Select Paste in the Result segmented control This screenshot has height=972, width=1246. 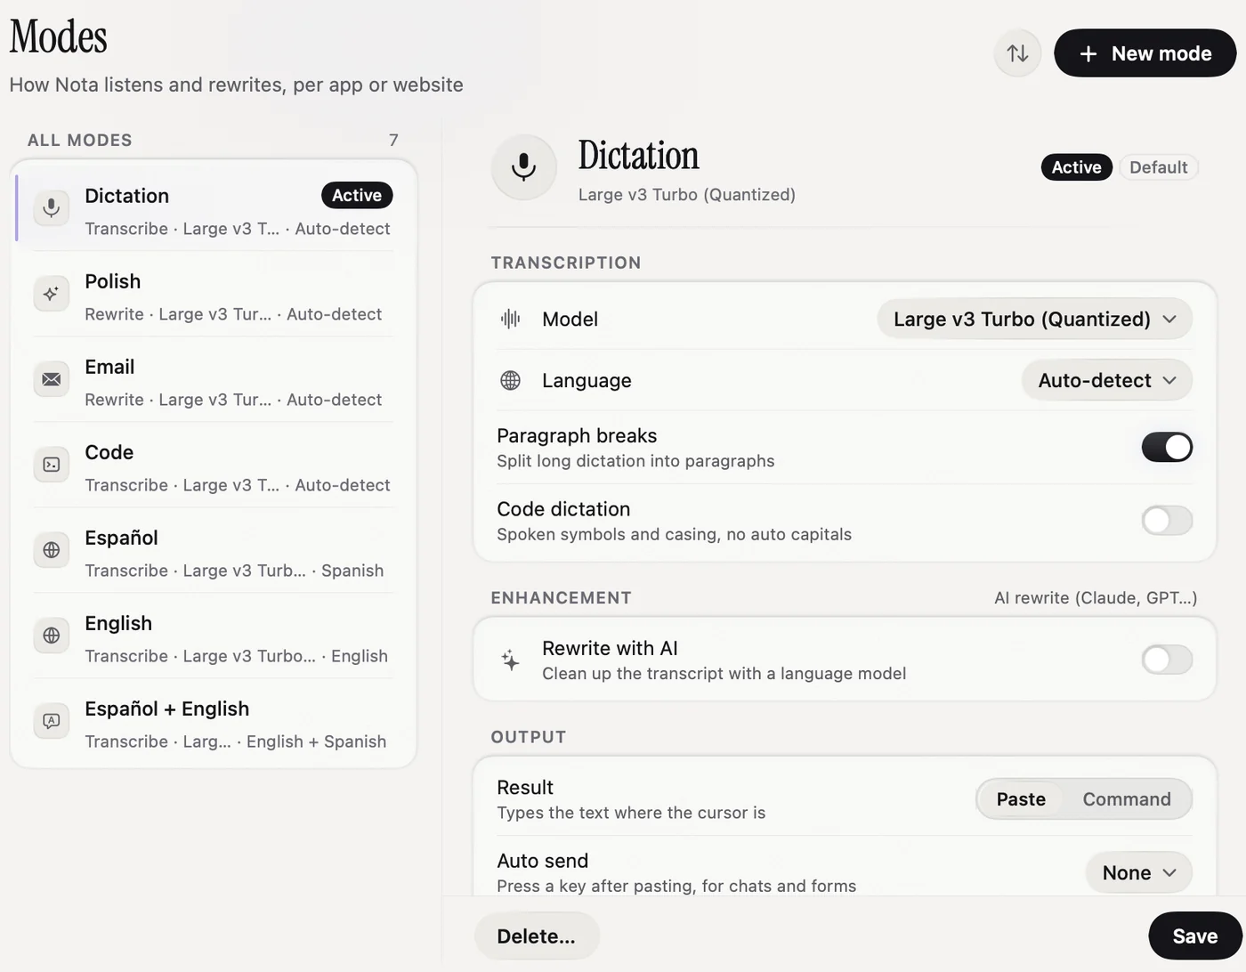(1021, 799)
